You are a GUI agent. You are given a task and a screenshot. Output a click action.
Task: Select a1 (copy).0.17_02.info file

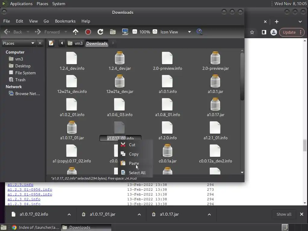[72, 154]
